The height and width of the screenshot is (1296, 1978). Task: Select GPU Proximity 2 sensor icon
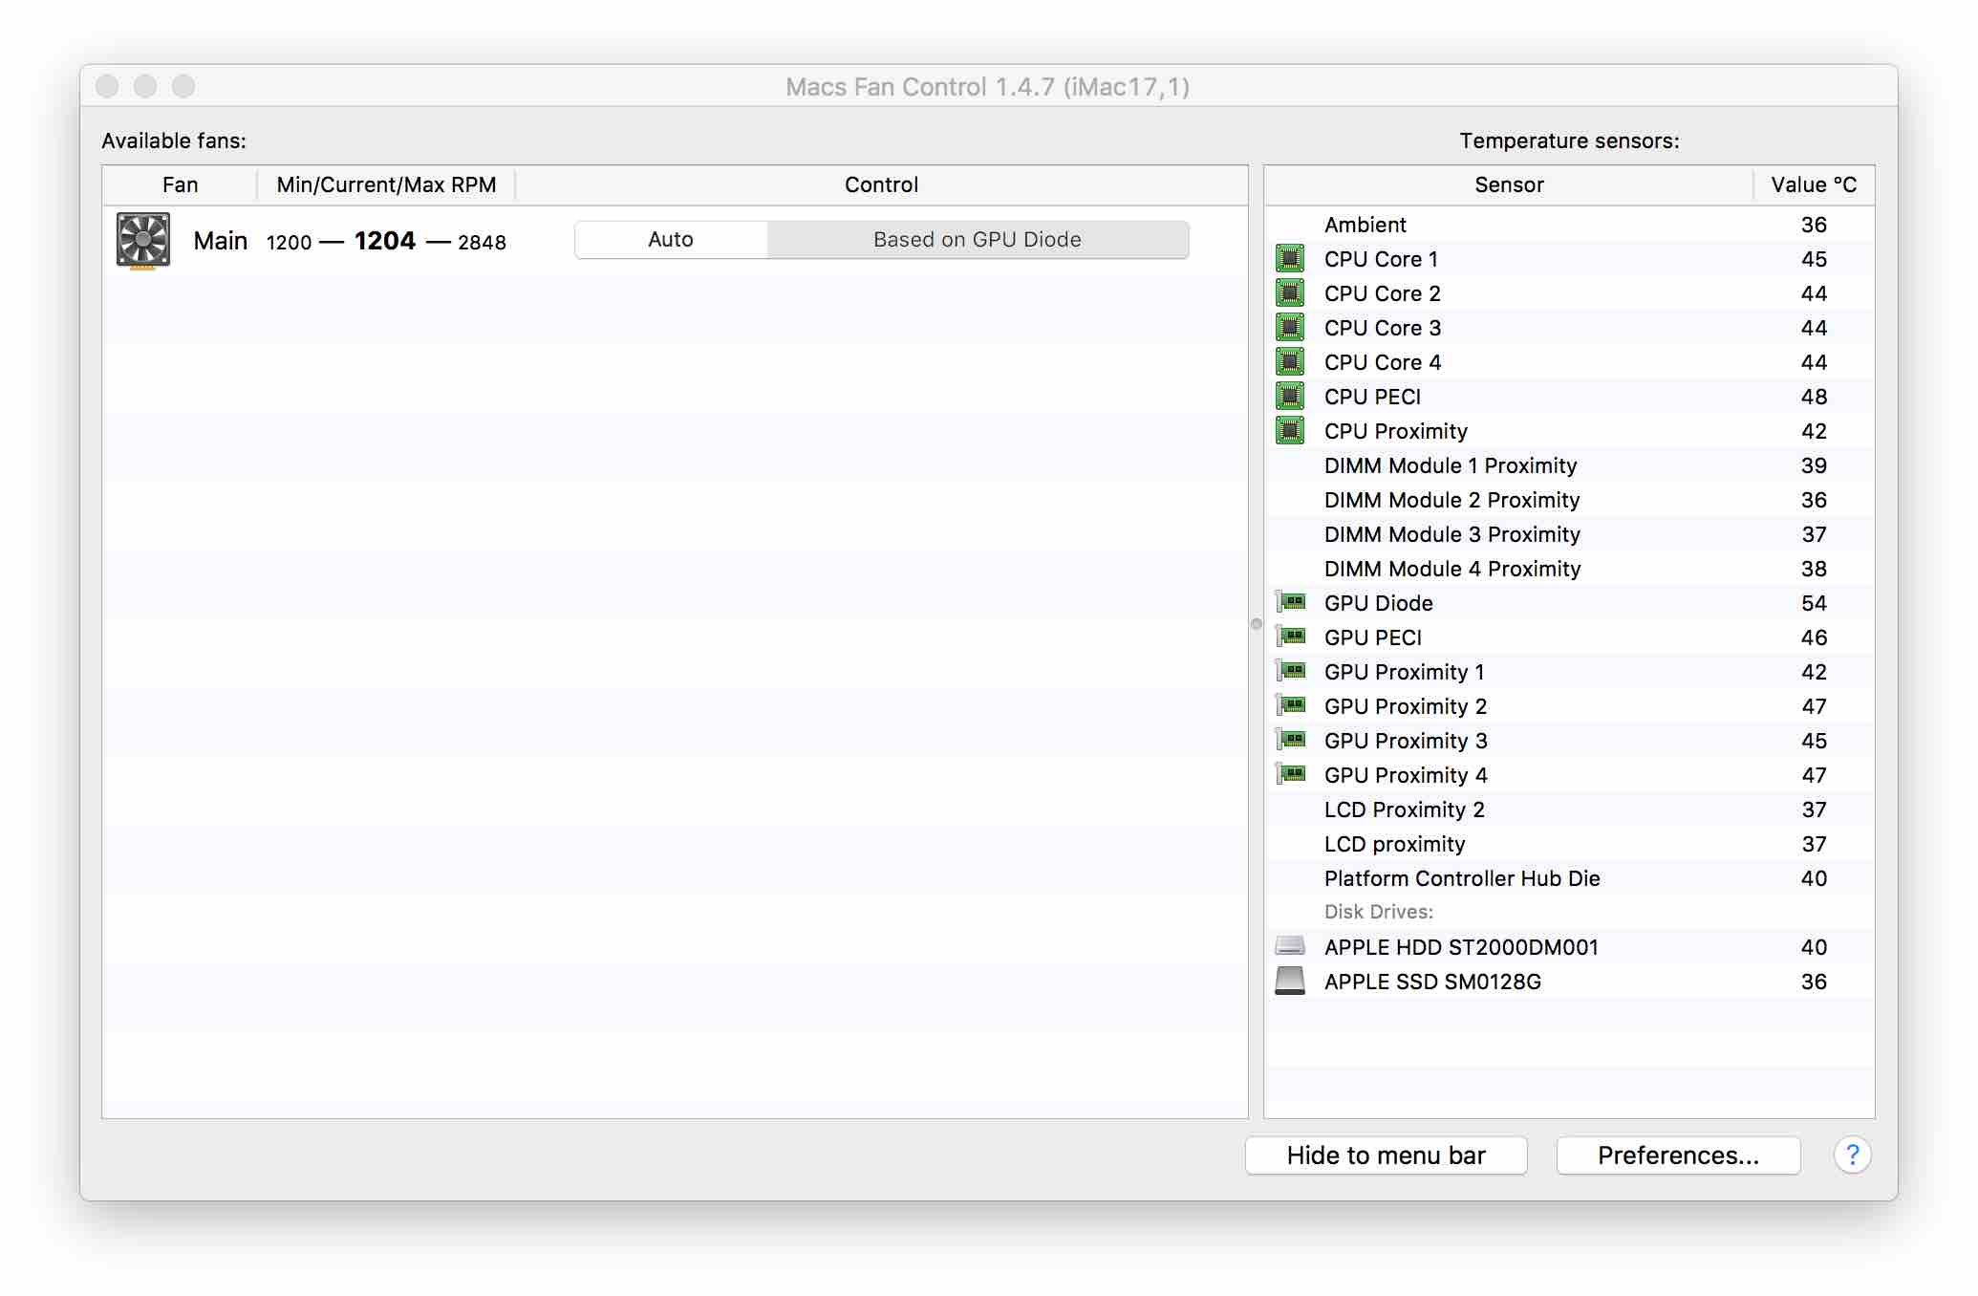click(x=1291, y=706)
